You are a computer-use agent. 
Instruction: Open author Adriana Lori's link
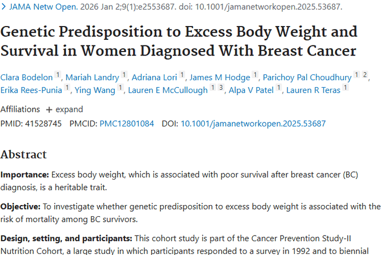tap(155, 78)
